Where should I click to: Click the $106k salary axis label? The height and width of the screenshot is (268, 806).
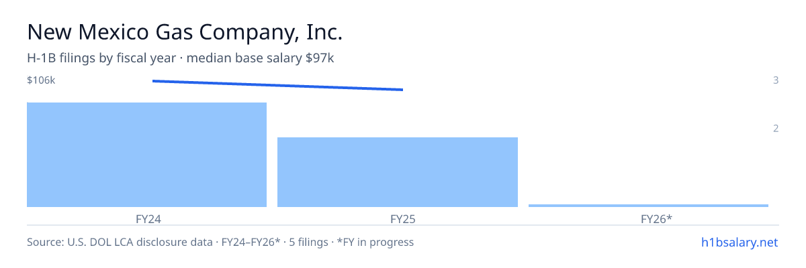pyautogui.click(x=41, y=80)
